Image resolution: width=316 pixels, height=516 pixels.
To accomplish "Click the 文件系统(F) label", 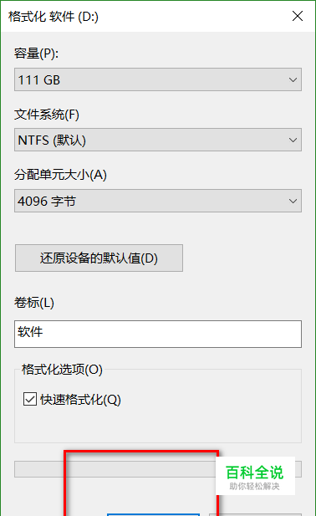I will [47, 115].
